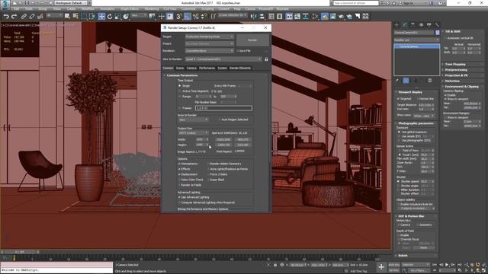Toggle the Auto Region Selected checkbox

coord(220,119)
